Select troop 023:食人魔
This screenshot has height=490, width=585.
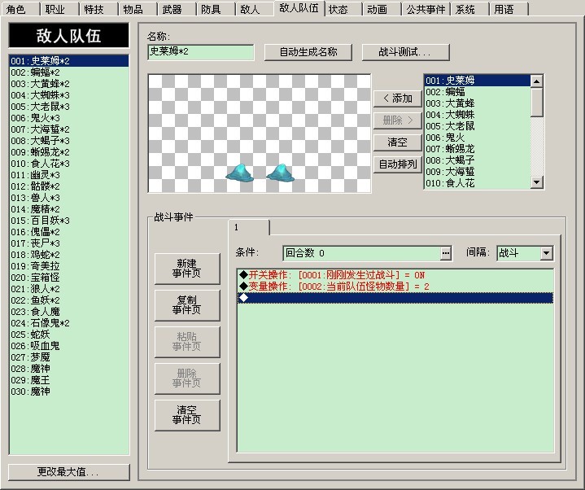[x=69, y=312]
